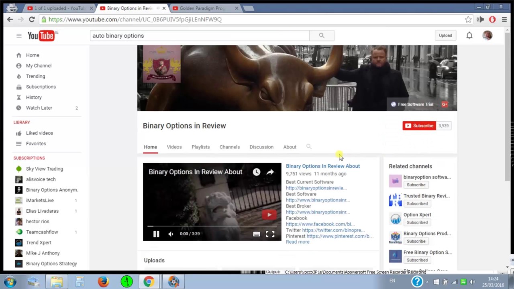Image resolution: width=514 pixels, height=289 pixels.
Task: Open Firefox from the taskbar
Action: 103,281
